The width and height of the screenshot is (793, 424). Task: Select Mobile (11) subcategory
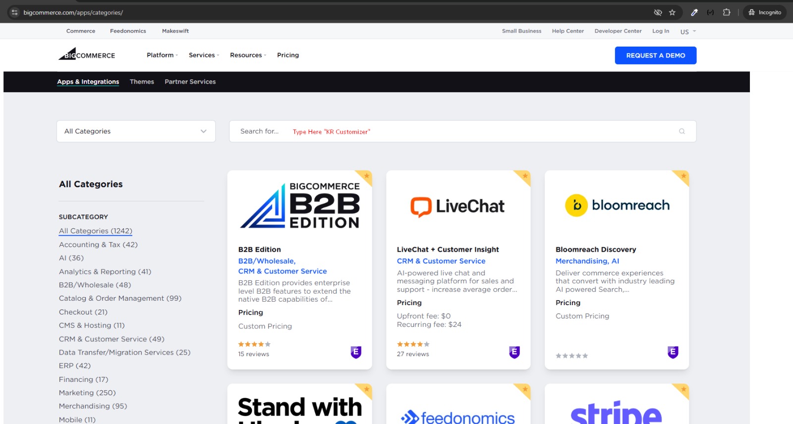[77, 420]
